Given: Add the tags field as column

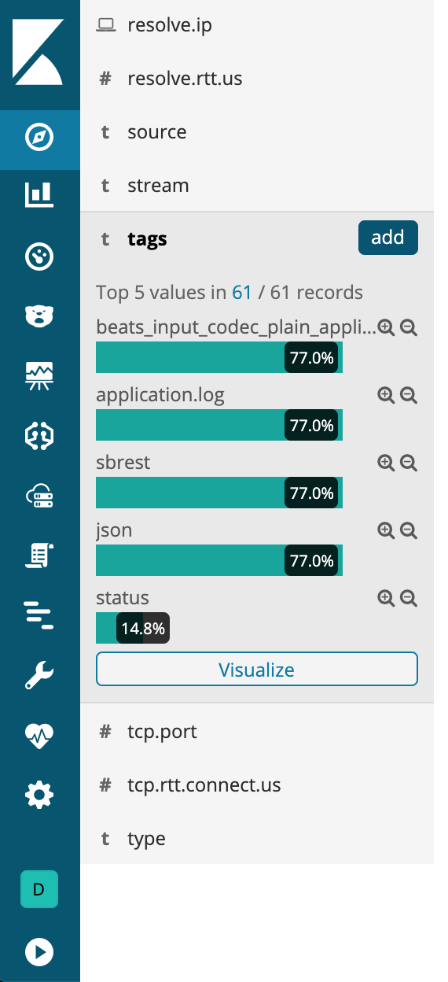Looking at the screenshot, I should coord(387,238).
